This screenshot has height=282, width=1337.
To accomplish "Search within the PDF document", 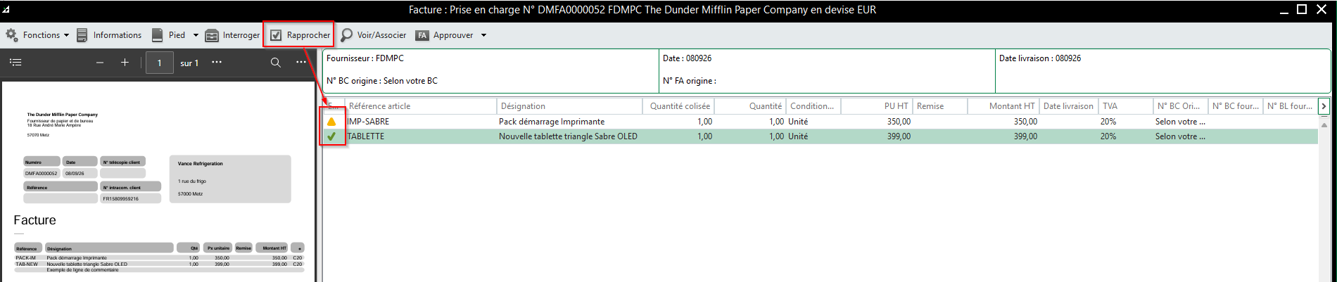I will [x=276, y=63].
